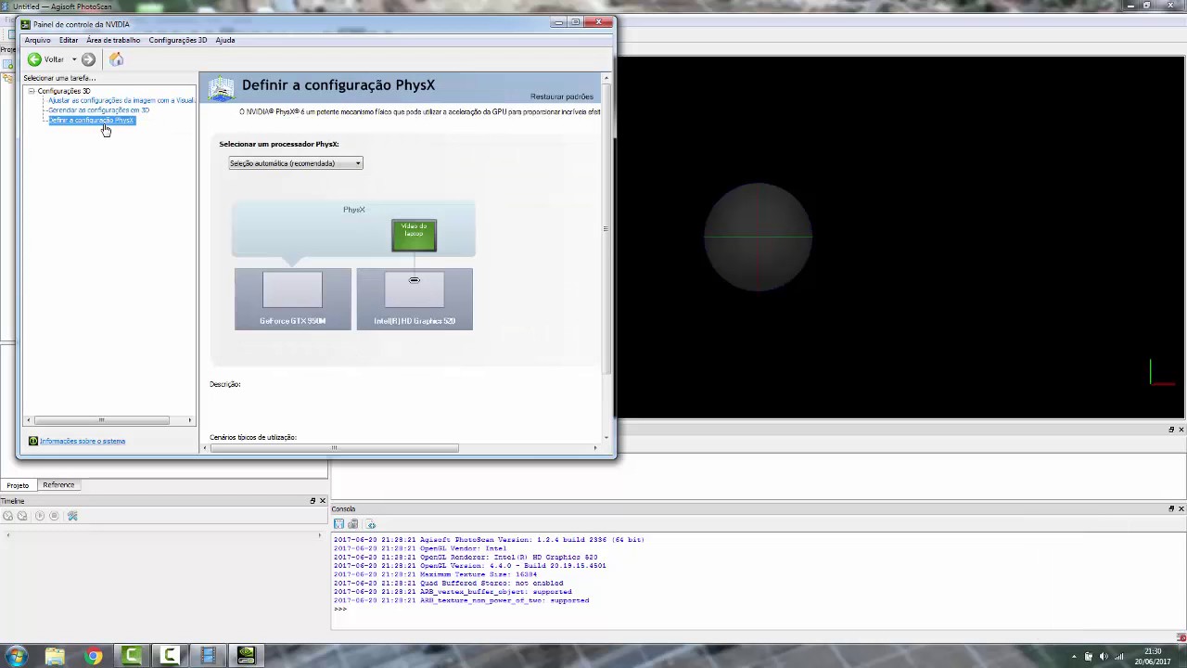Click Console save log icon
Viewport: 1187px width, 668px height.
pos(338,524)
